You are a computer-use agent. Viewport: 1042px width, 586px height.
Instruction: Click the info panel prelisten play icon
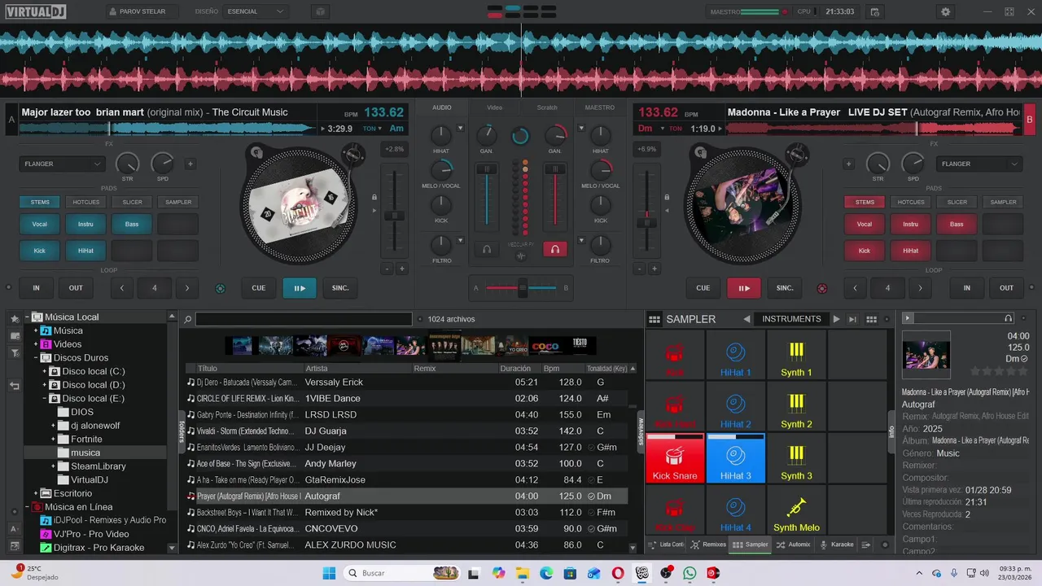(908, 318)
